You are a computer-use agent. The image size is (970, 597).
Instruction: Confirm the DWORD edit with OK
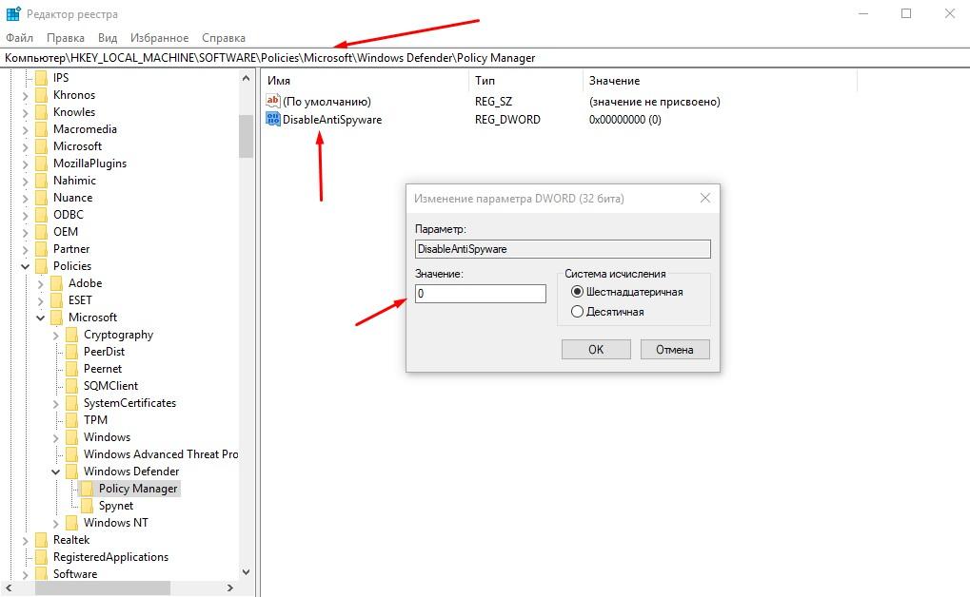pos(596,349)
